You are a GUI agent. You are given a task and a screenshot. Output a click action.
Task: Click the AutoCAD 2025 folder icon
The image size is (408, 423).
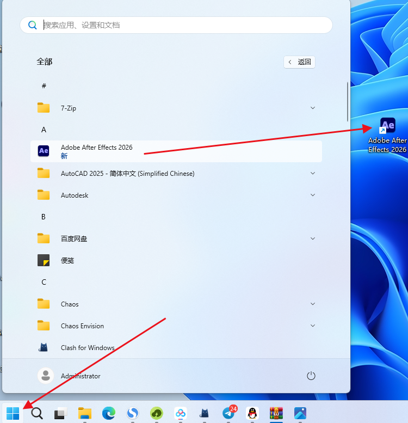44,173
